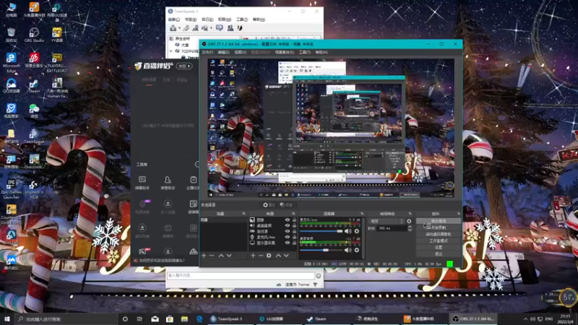Adjust 桌面音频 volume slider
The height and width of the screenshot is (325, 578).
(x=321, y=250)
